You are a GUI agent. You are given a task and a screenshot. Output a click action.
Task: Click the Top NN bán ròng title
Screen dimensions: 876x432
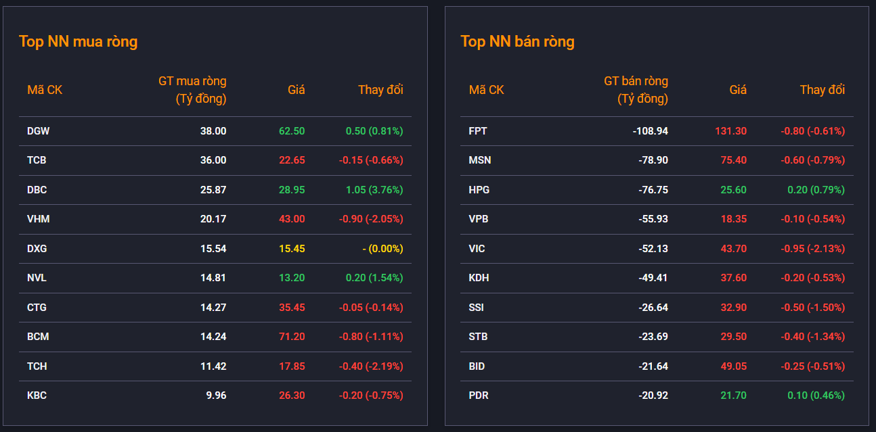point(517,41)
